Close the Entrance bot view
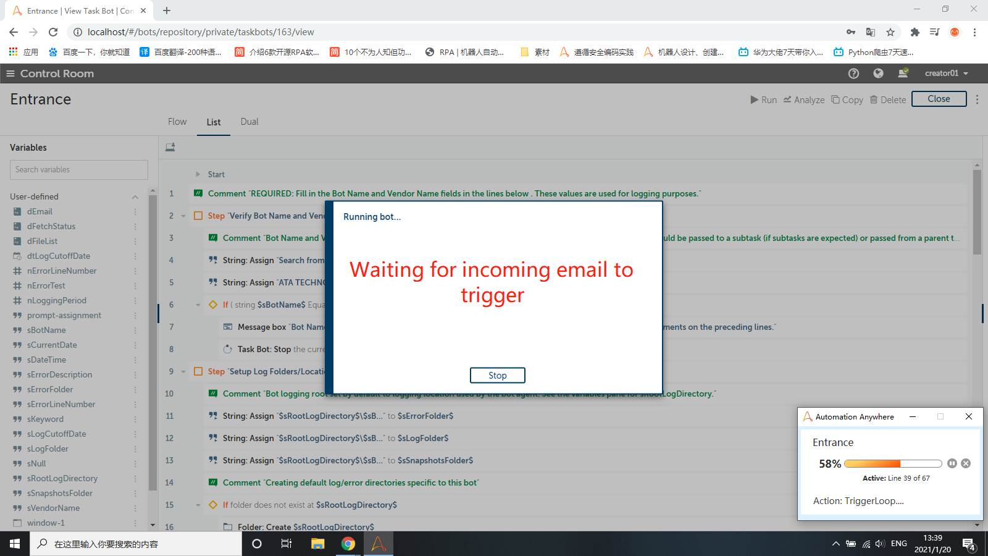The height and width of the screenshot is (556, 988). point(939,99)
